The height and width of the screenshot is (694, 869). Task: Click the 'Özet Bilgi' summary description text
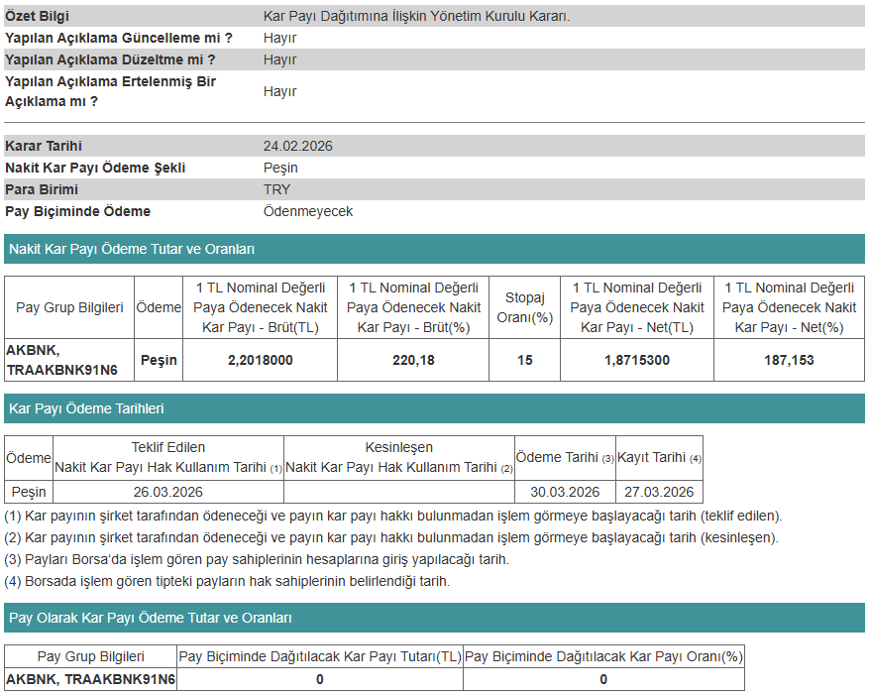[x=416, y=16]
